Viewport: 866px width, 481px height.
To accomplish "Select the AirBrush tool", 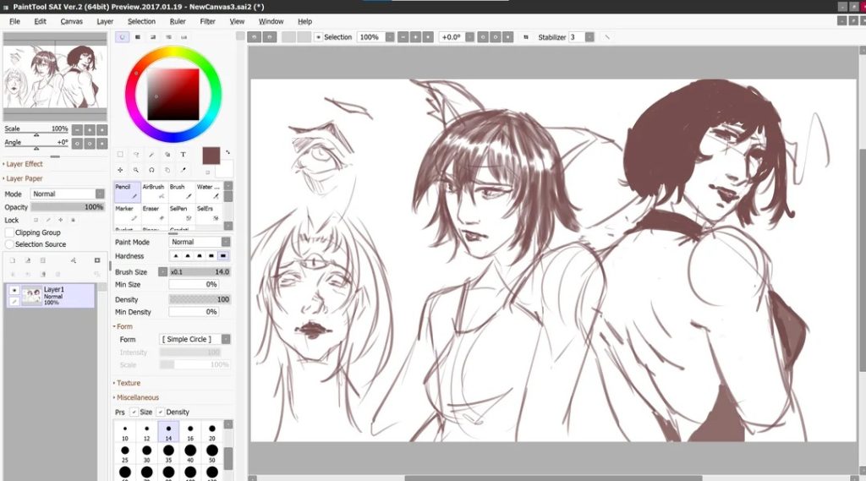I will (154, 191).
